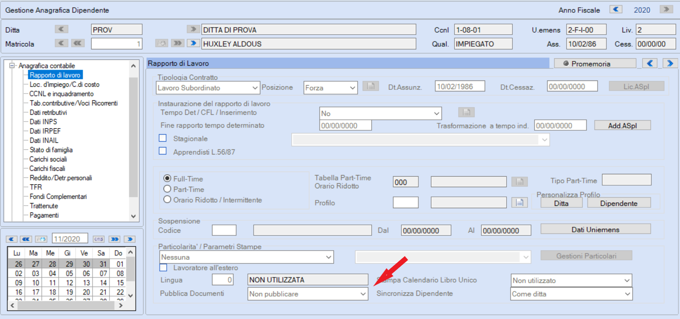The height and width of the screenshot is (319, 680).
Task: Open the Pubblica Documenti dropdown
Action: [x=307, y=294]
